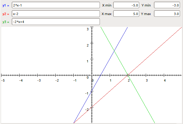The width and height of the screenshot is (183, 124).
Task: Click the y-axis label 1
Action: 88,61
